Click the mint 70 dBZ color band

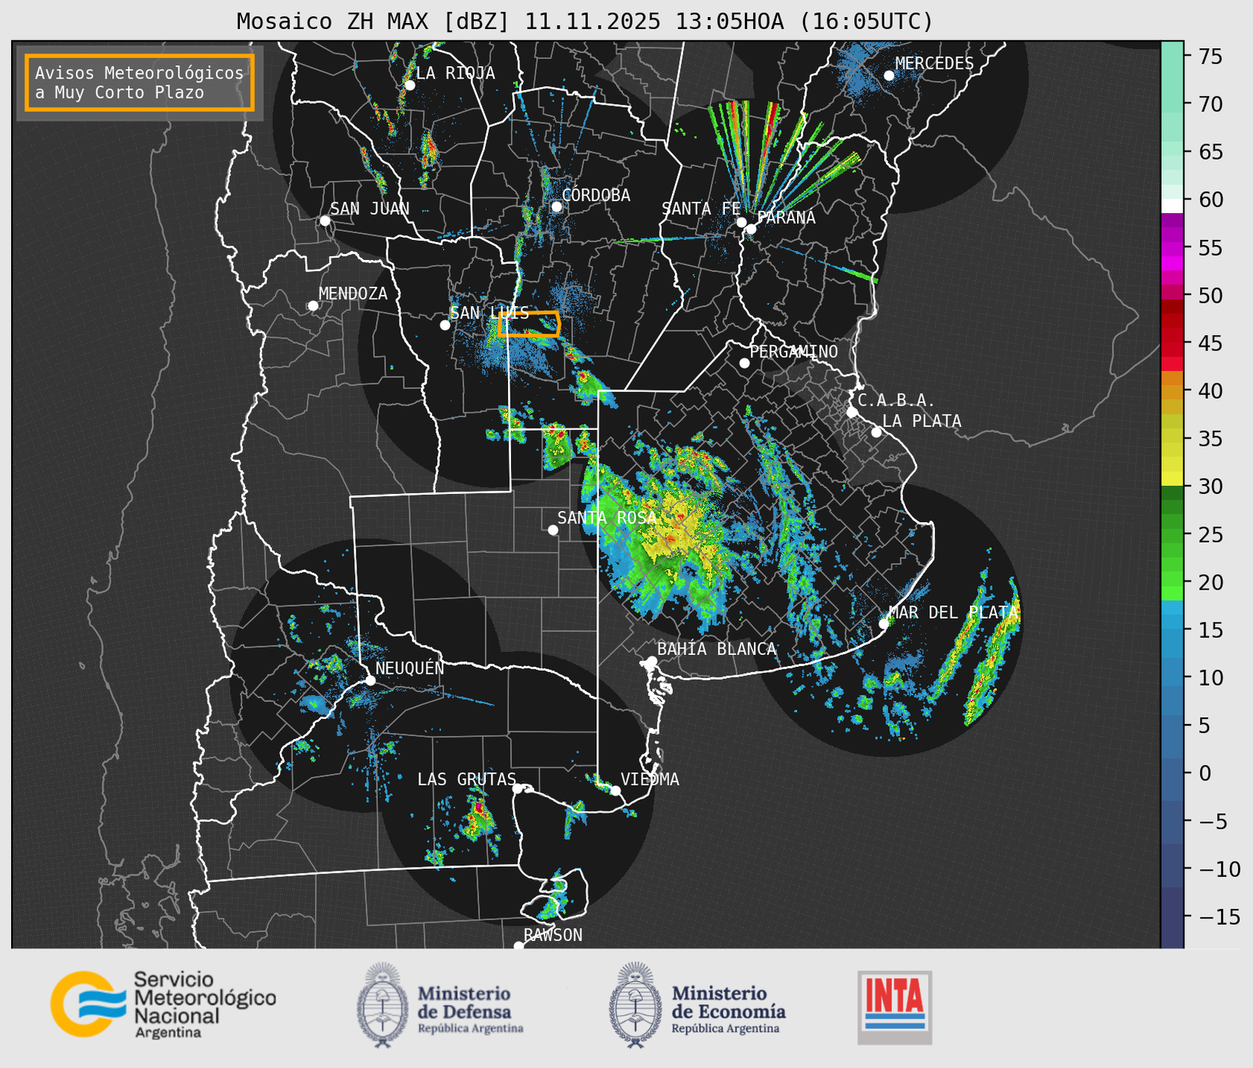(1172, 104)
